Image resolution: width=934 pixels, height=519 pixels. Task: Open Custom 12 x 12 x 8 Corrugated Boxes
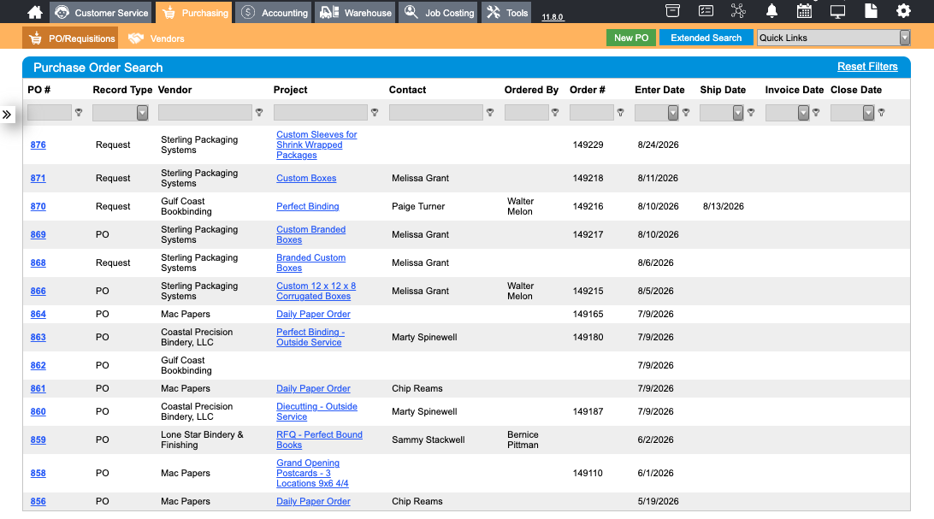tap(316, 291)
